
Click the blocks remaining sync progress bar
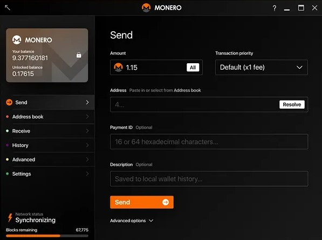coord(47,236)
